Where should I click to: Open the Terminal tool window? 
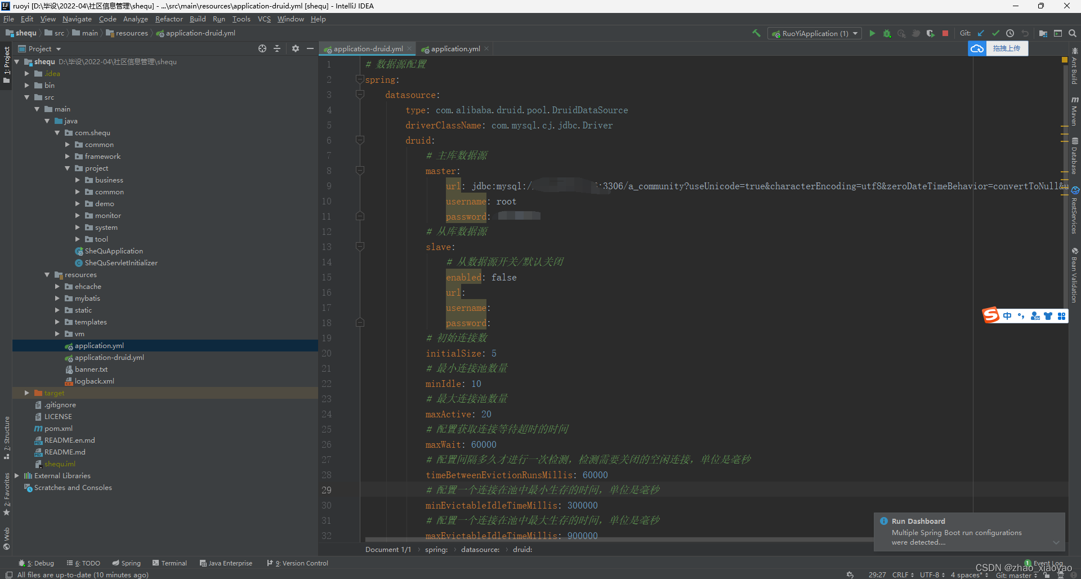point(169,563)
